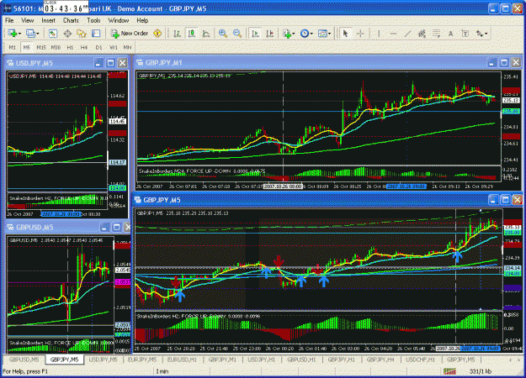Open the Navigator panel icon

point(82,33)
